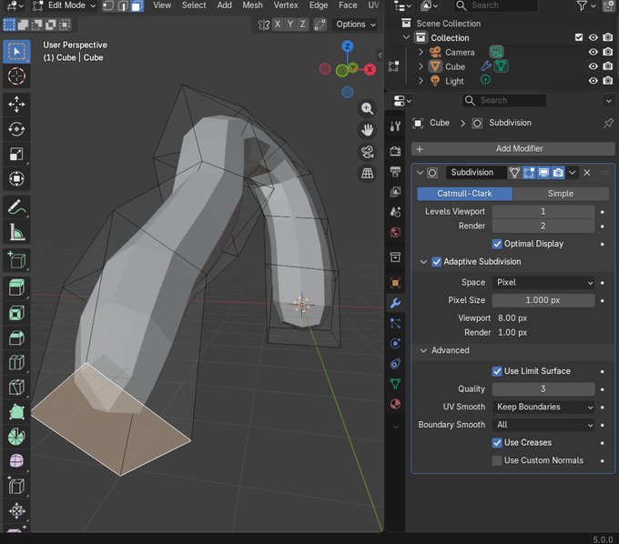Select the Poly Build tool
619x544 pixels.
pyautogui.click(x=16, y=412)
